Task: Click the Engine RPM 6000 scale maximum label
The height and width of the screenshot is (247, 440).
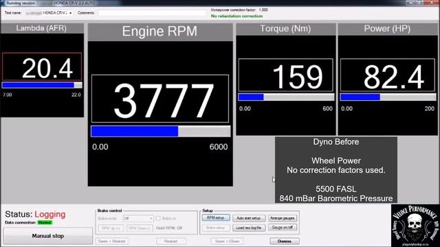Action: tap(219, 147)
